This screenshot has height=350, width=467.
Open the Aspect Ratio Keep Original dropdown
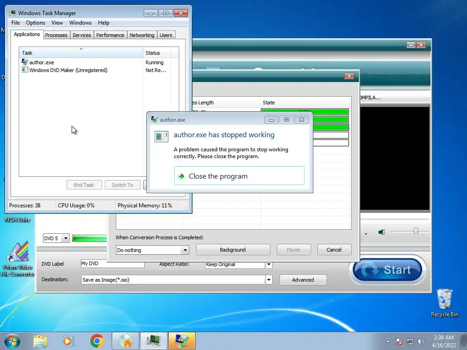(269, 264)
